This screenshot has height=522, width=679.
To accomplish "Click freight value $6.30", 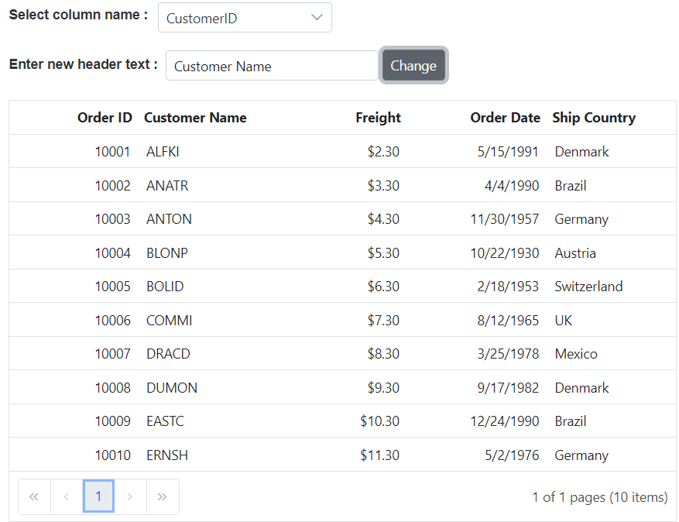I will click(x=383, y=287).
